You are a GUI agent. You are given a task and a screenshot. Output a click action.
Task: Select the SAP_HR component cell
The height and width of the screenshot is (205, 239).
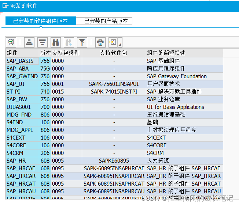pyautogui.click(x=22, y=161)
